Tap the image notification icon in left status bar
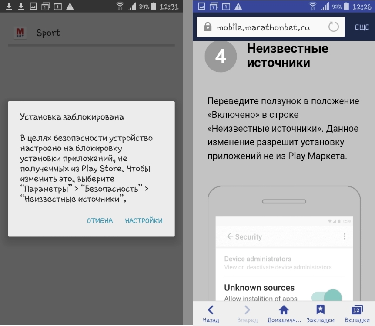This screenshot has width=375, height=326. click(x=33, y=7)
